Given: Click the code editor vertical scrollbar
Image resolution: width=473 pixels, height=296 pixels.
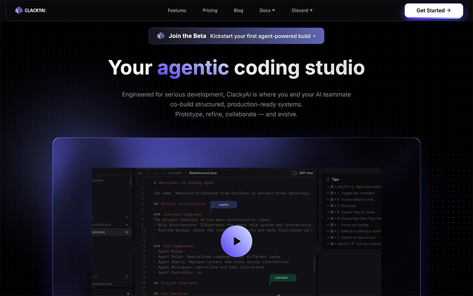Looking at the screenshot, I should point(314,265).
